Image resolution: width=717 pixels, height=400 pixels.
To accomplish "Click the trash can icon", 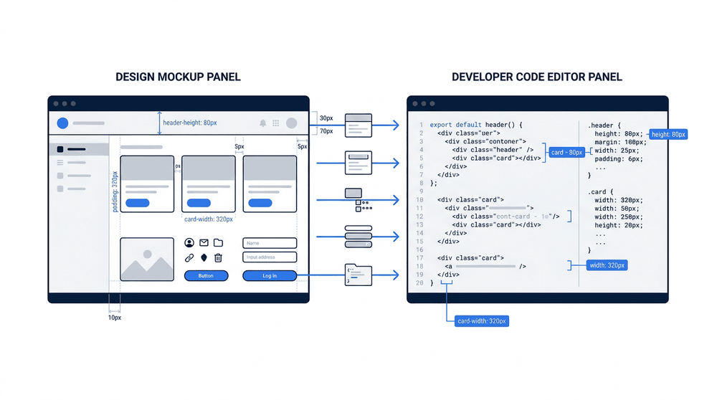I will pos(219,258).
